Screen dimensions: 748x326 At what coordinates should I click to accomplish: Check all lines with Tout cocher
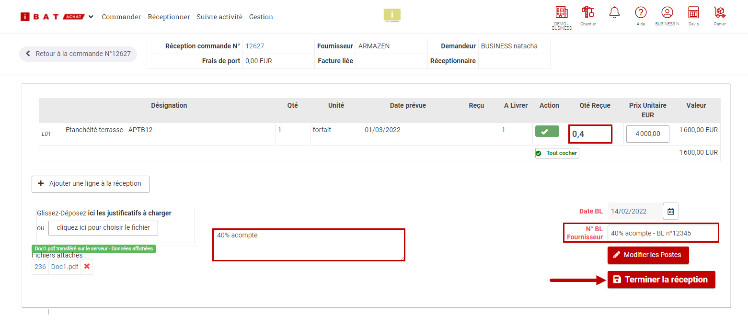pyautogui.click(x=557, y=153)
